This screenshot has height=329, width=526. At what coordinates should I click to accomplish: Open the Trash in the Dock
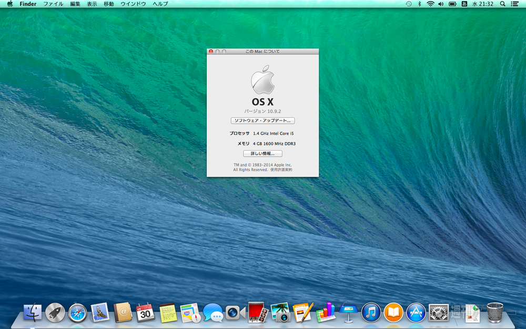(495, 313)
